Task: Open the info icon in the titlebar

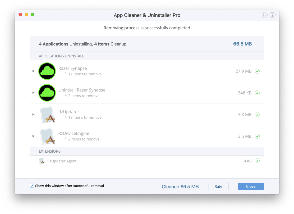Action: point(273,15)
